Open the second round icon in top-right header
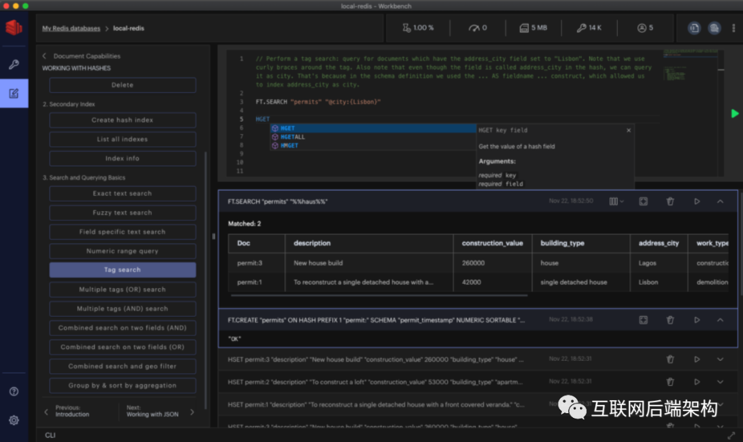743x442 pixels. click(x=714, y=28)
